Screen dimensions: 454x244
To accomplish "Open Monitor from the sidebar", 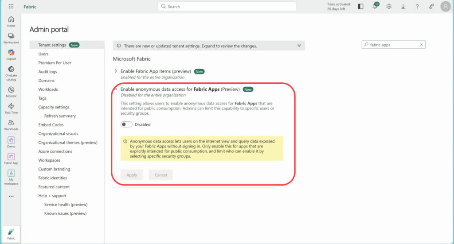I will pos(11,92).
